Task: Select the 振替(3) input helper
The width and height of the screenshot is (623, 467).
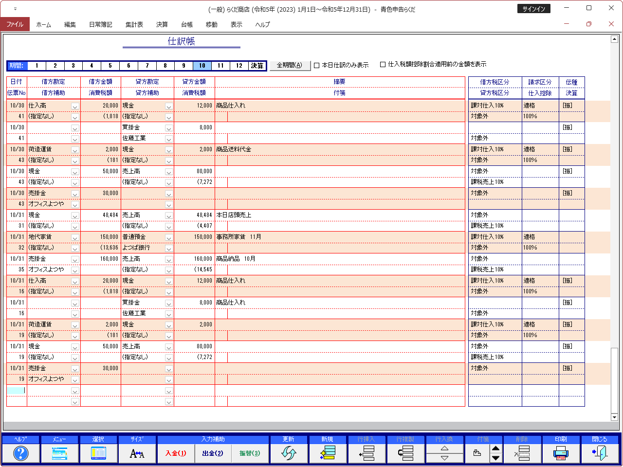Action: tap(250, 453)
